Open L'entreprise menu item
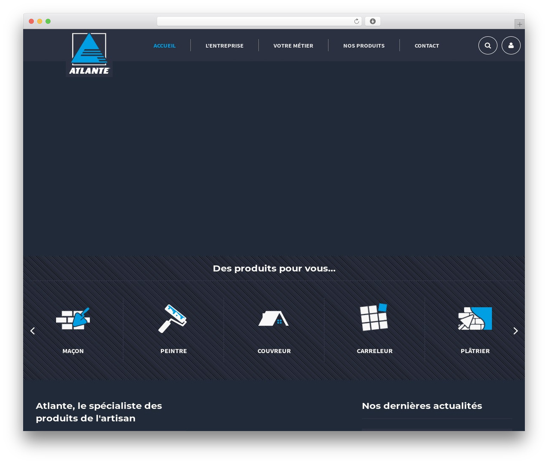Image resolution: width=548 pixels, height=464 pixels. coord(224,46)
